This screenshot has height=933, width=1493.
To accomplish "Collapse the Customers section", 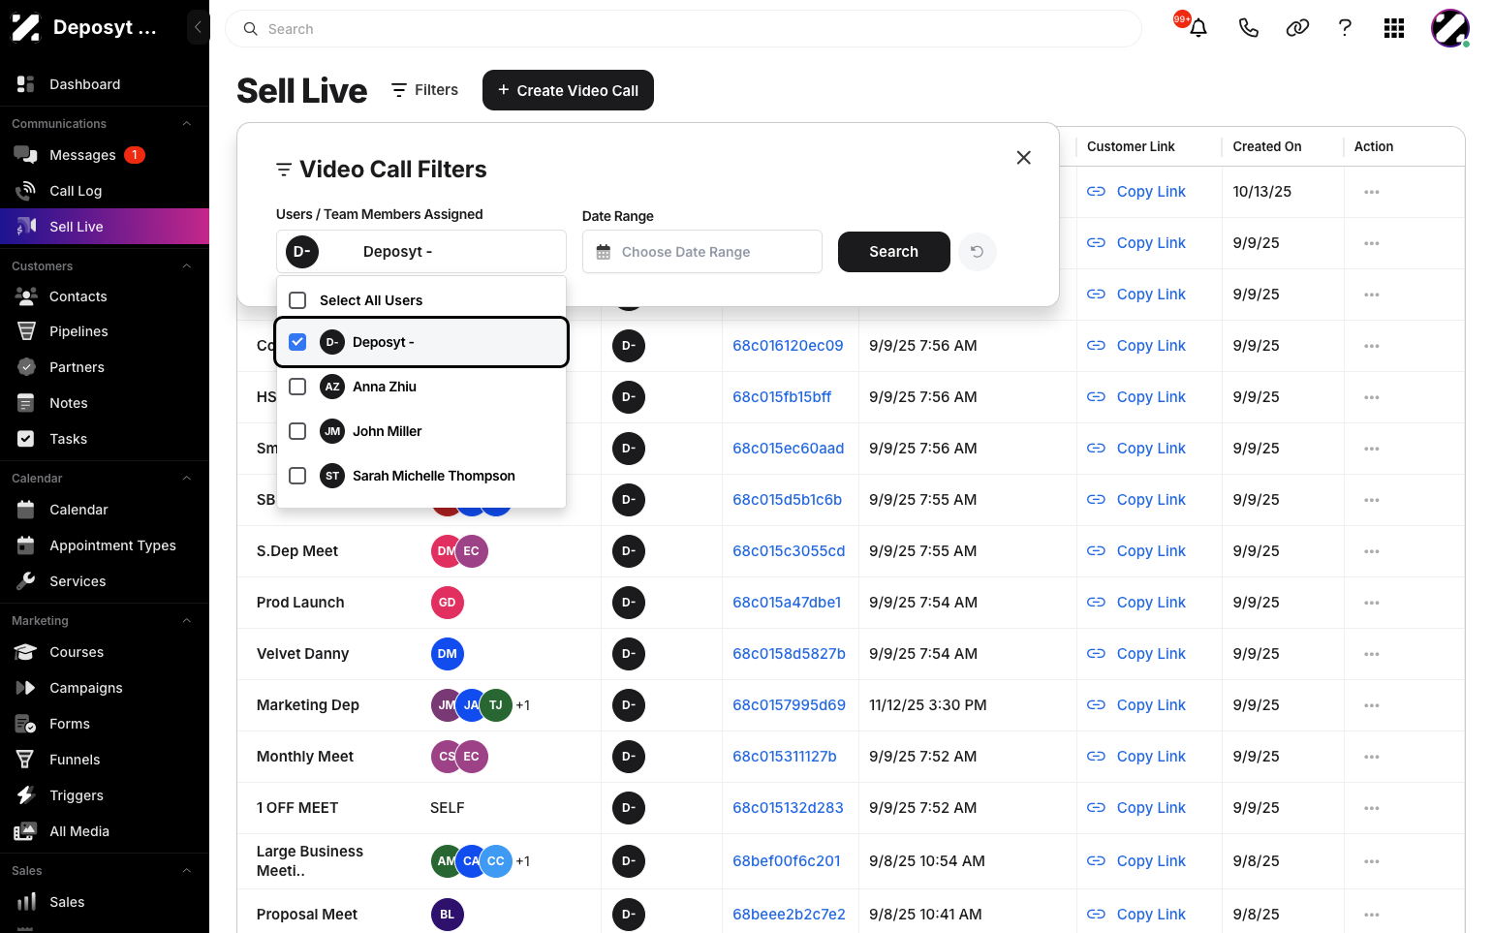I will 187,266.
